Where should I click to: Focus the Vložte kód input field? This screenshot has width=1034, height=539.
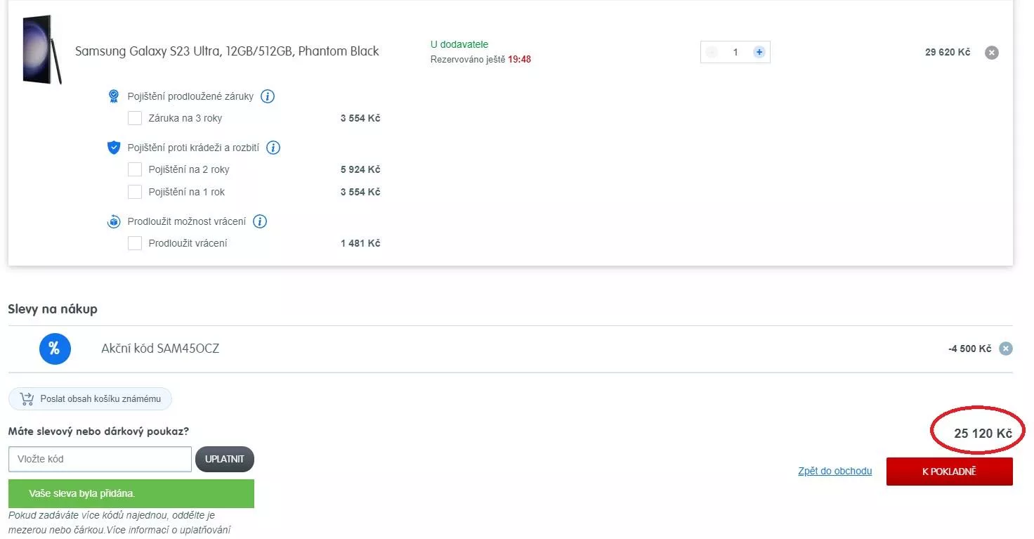[x=100, y=459]
